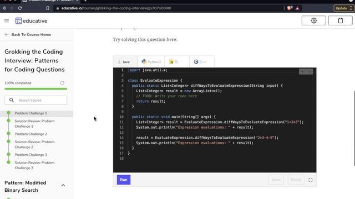This screenshot has height=199, width=355.
Task: Open Problem Challenge 1 lesson
Action: [31, 113]
